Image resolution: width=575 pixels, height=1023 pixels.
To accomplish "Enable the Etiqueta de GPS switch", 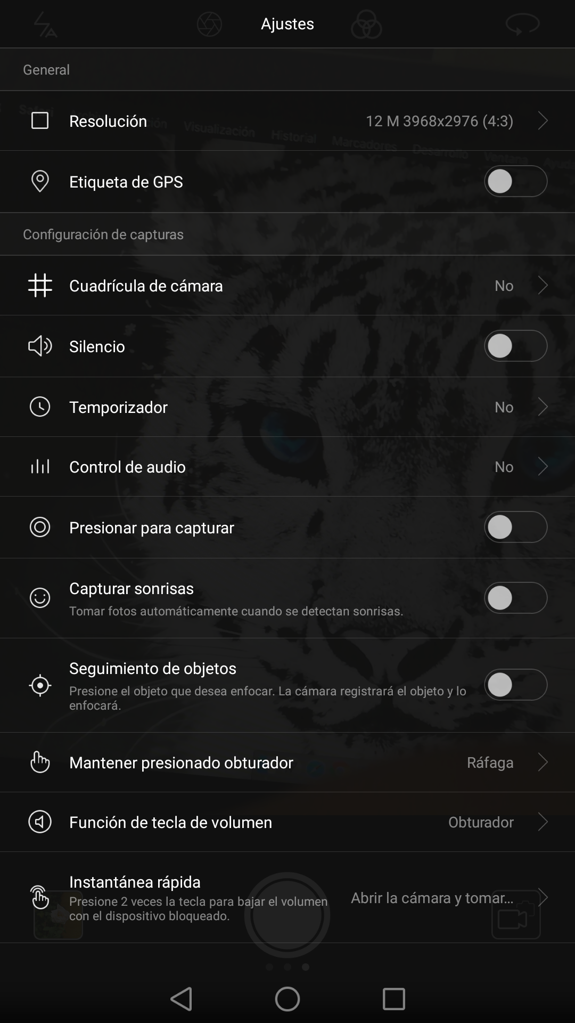I will 515,182.
